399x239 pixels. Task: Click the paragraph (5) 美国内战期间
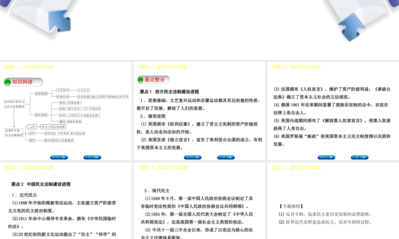click(332, 124)
